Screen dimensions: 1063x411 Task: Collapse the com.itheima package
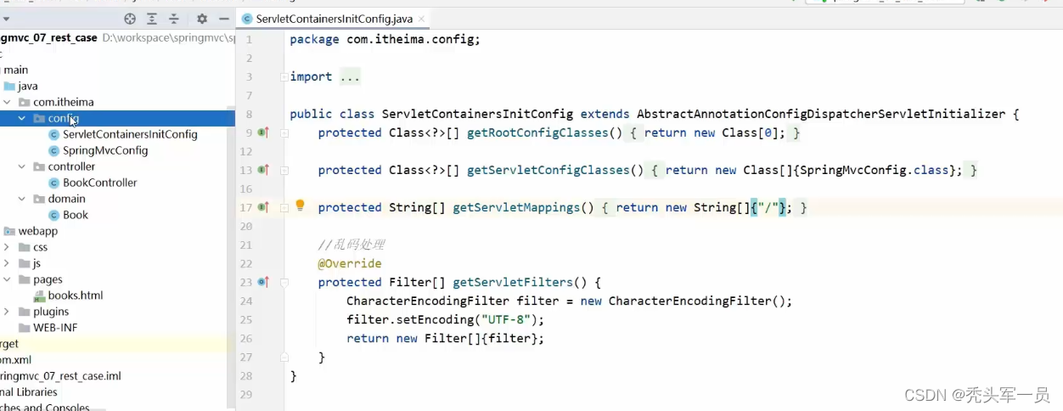[x=7, y=102]
